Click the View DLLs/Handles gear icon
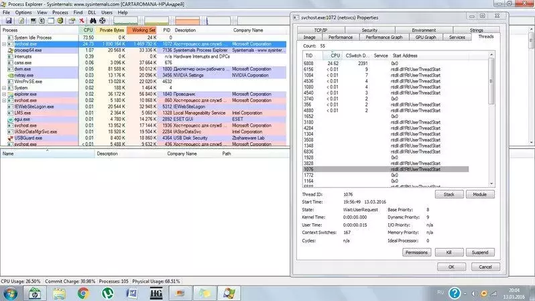 pos(60,21)
